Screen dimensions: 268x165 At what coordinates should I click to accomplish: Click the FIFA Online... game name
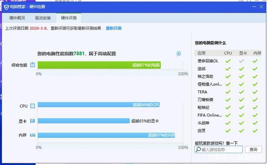(x=210, y=115)
